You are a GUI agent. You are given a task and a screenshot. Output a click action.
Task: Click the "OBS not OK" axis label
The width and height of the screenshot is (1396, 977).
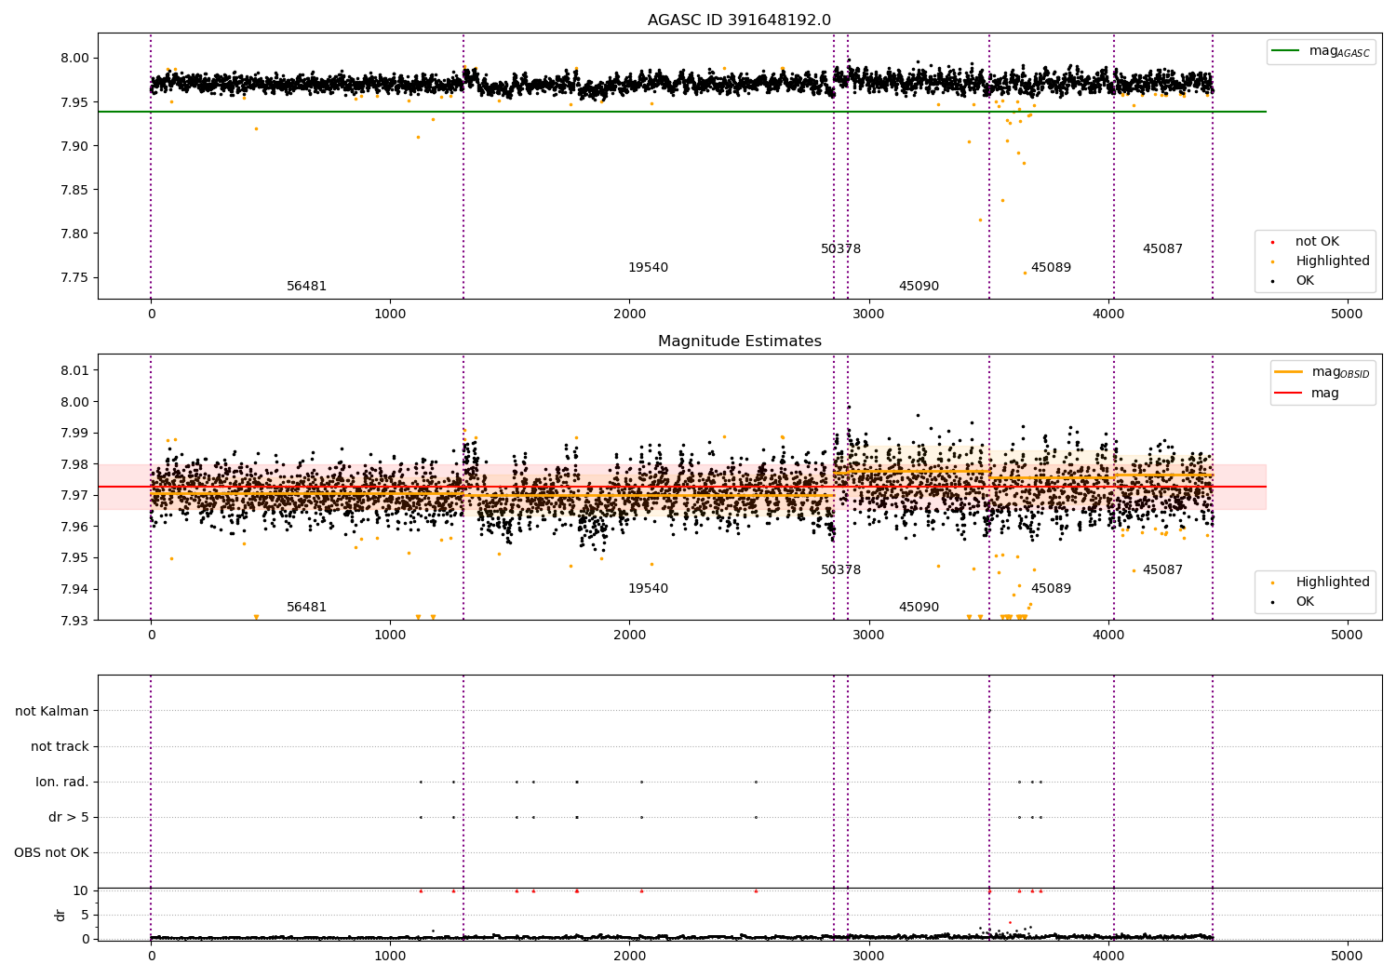coord(51,853)
